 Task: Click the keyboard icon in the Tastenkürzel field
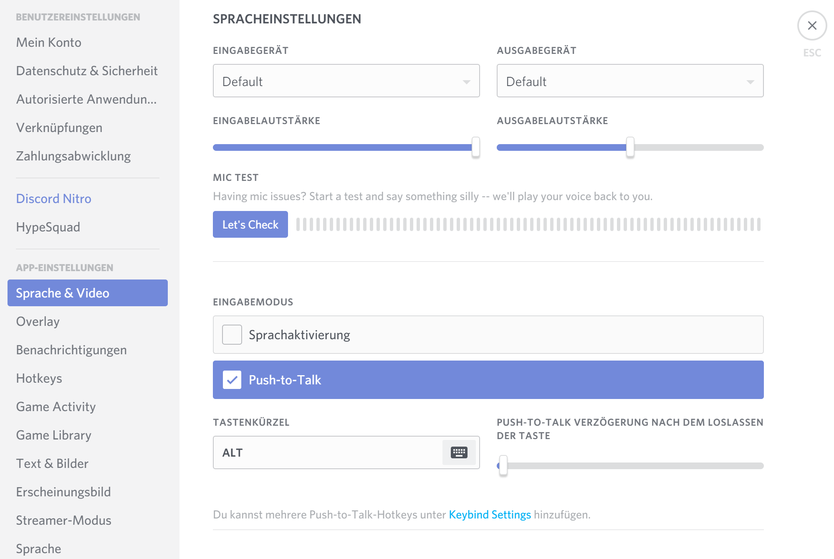(459, 452)
